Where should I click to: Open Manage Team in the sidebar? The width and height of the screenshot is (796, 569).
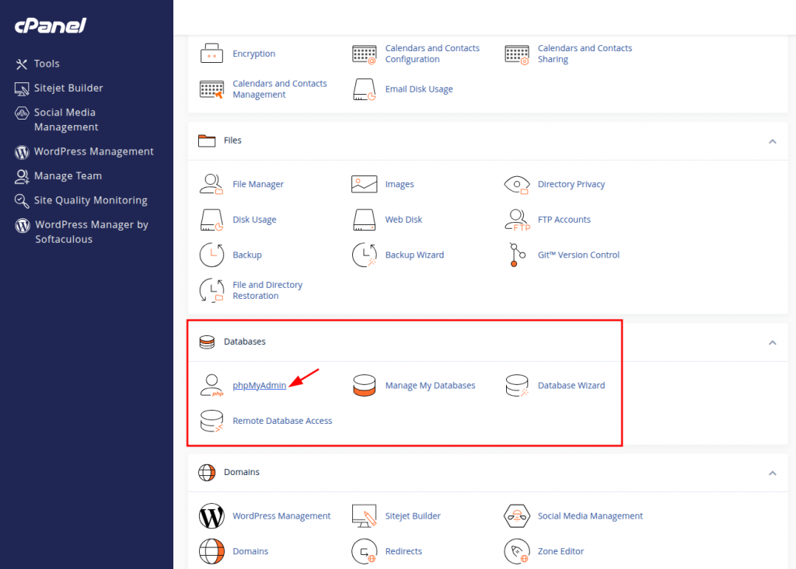(68, 176)
